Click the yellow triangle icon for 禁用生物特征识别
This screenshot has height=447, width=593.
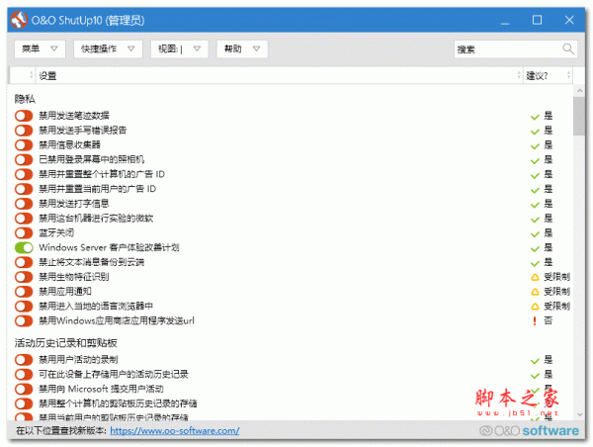535,278
